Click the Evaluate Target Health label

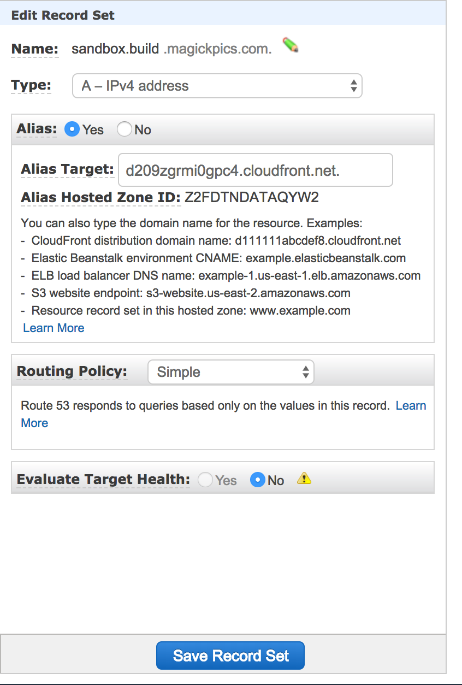pos(103,479)
